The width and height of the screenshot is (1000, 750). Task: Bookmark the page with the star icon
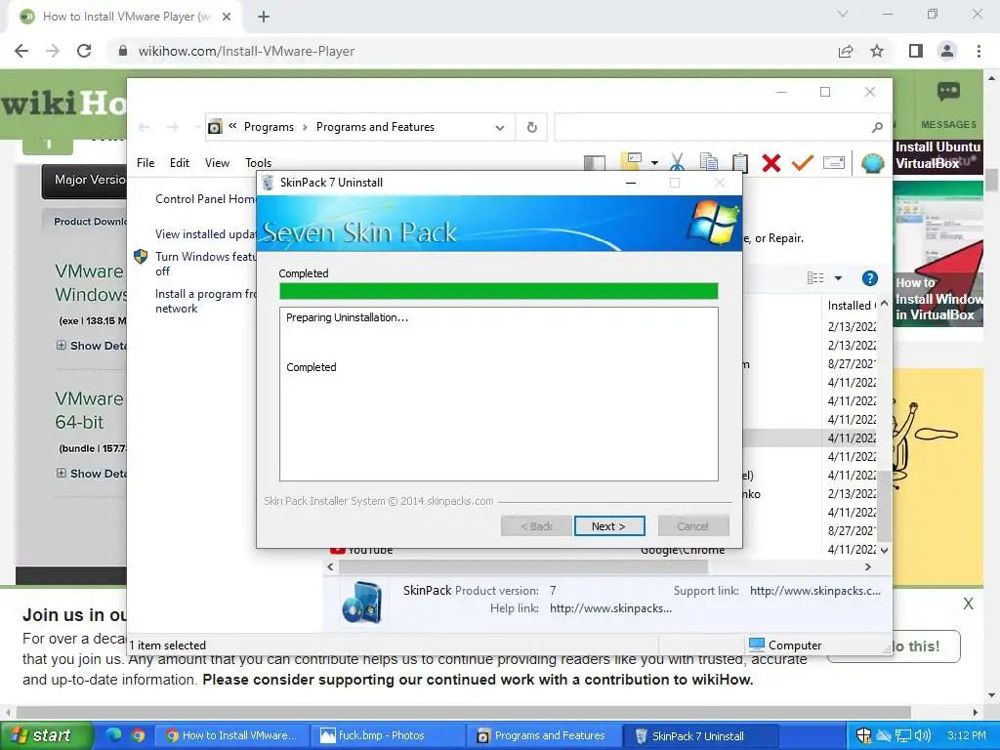coord(877,51)
